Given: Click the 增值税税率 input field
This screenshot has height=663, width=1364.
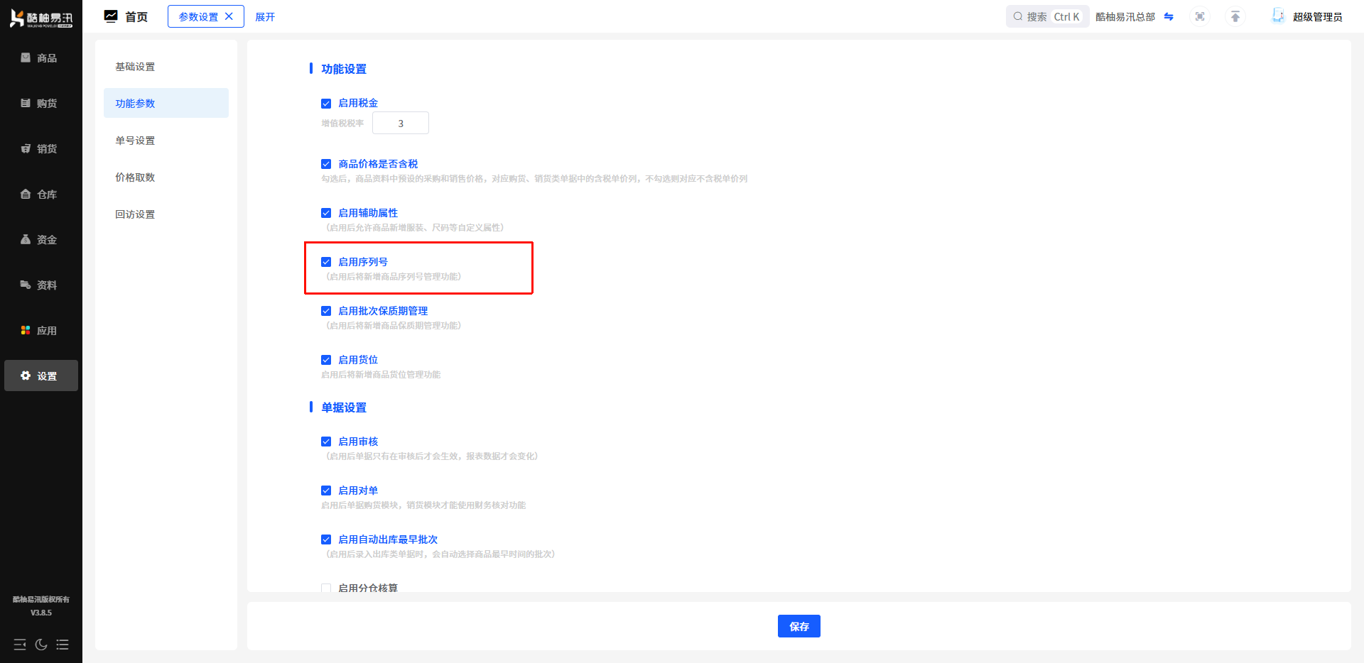Looking at the screenshot, I should point(401,124).
